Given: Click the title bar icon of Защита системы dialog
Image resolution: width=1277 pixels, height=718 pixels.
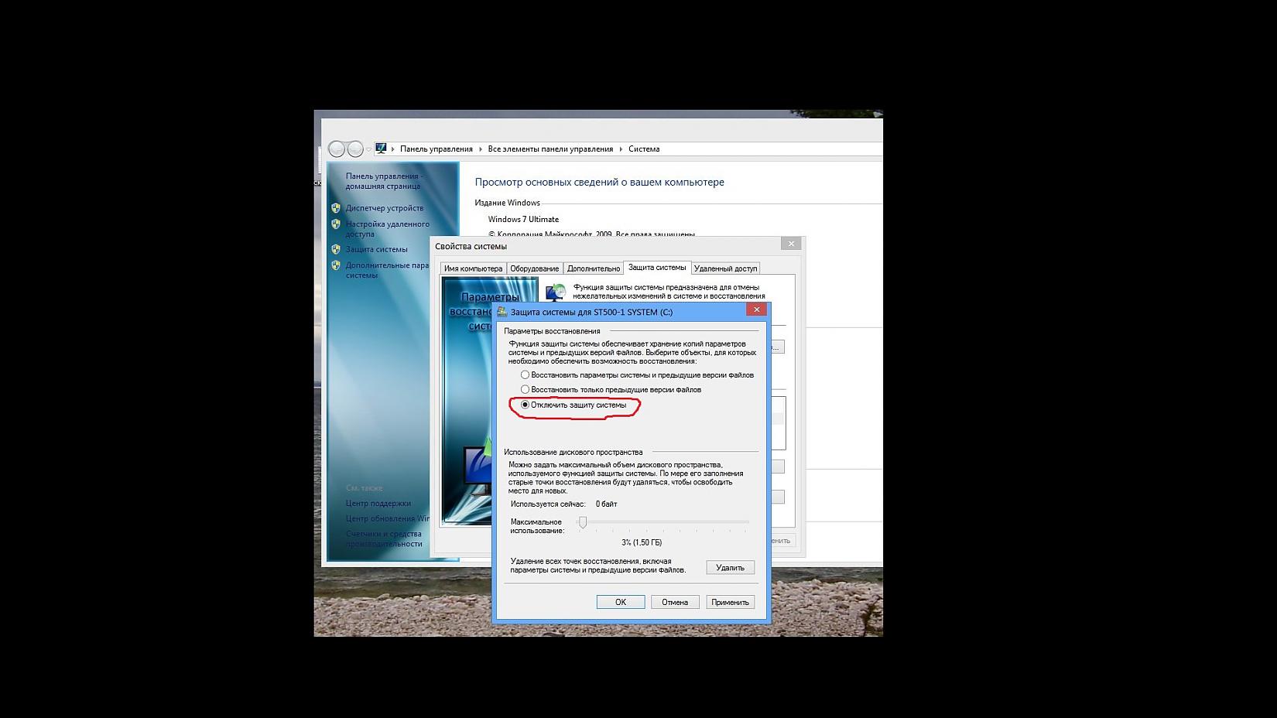Looking at the screenshot, I should pos(502,312).
